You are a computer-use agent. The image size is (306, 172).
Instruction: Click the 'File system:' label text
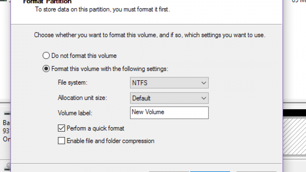pos(73,82)
